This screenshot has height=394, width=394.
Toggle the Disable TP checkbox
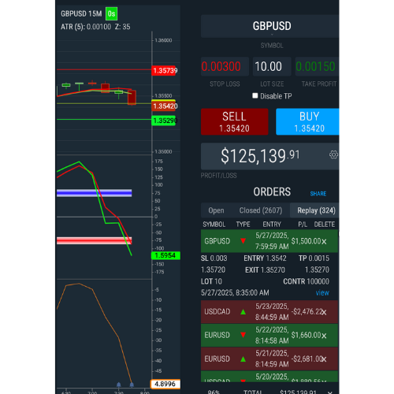(x=255, y=95)
